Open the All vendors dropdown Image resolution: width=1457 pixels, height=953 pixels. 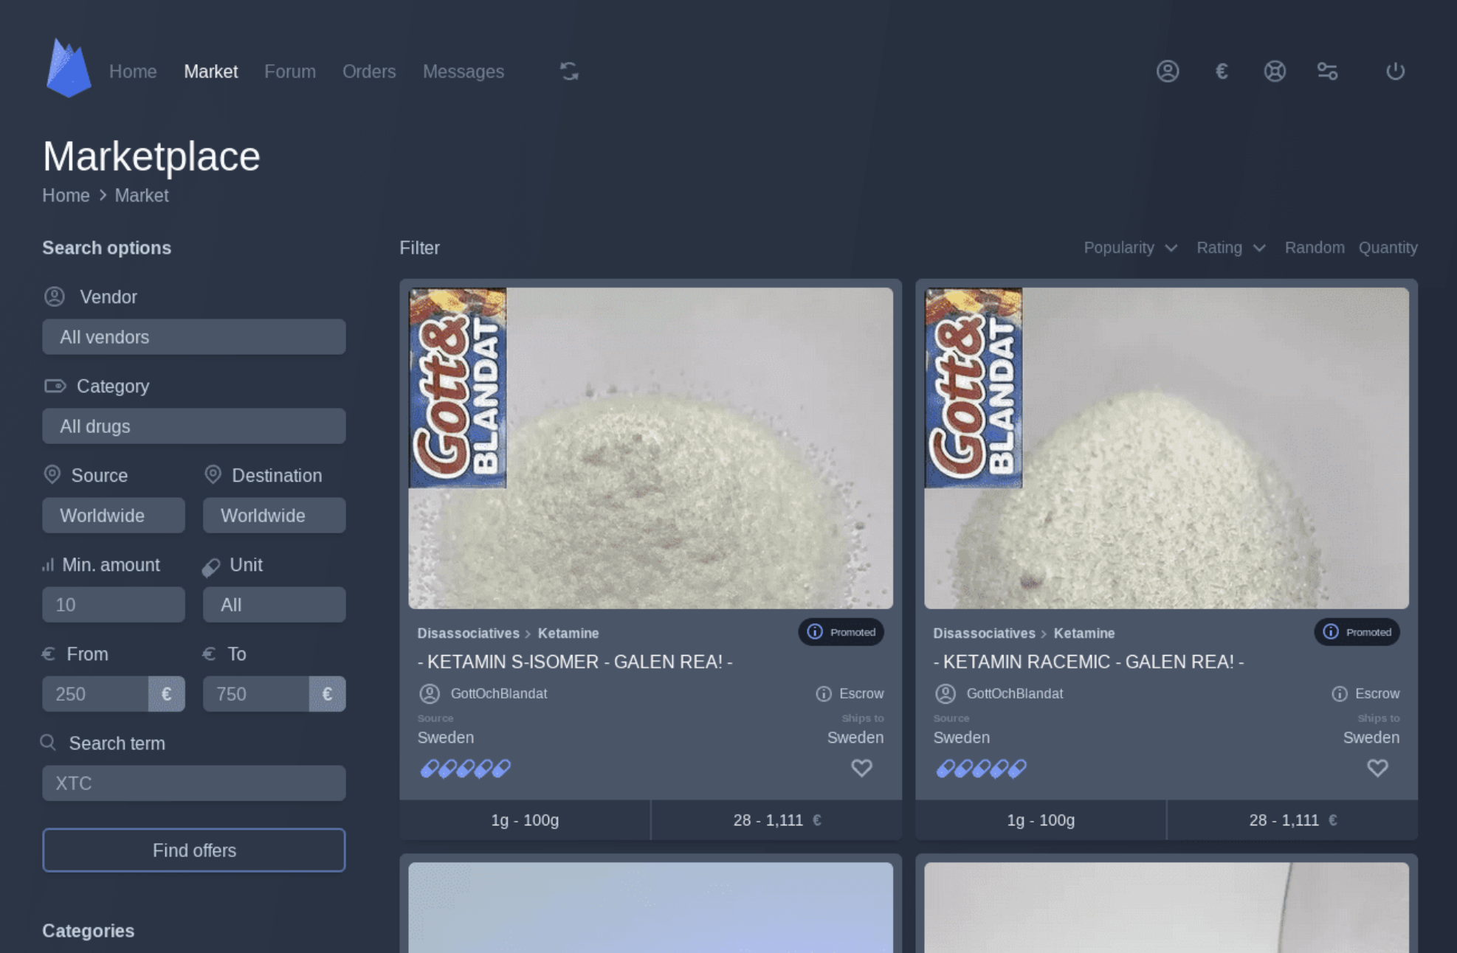point(193,337)
